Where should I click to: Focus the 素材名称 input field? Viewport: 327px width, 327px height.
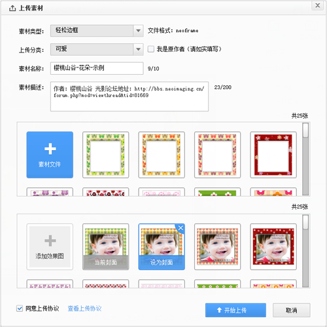pyautogui.click(x=97, y=68)
